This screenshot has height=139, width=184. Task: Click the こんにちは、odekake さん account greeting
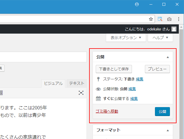coord(147,29)
